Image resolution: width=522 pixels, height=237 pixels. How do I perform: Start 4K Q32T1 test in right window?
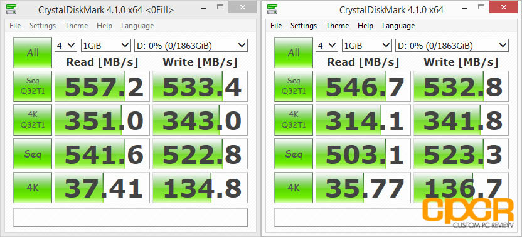click(x=294, y=120)
